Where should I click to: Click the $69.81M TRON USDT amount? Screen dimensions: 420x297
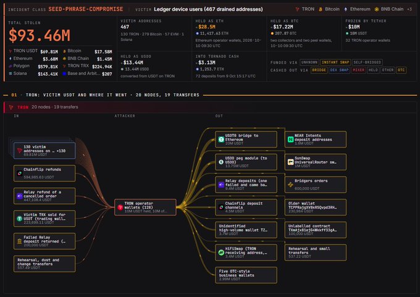coord(49,52)
